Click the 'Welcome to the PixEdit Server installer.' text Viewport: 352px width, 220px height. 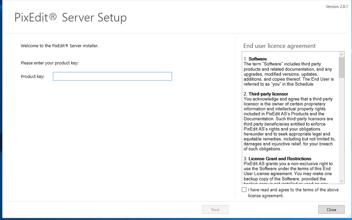point(60,46)
